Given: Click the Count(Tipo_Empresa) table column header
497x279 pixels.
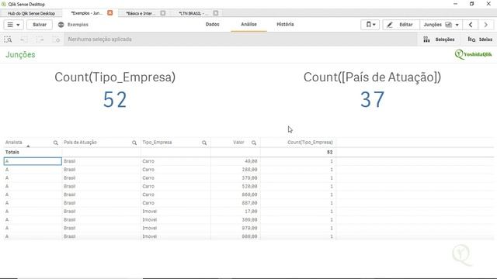Looking at the screenshot, I should (310, 143).
